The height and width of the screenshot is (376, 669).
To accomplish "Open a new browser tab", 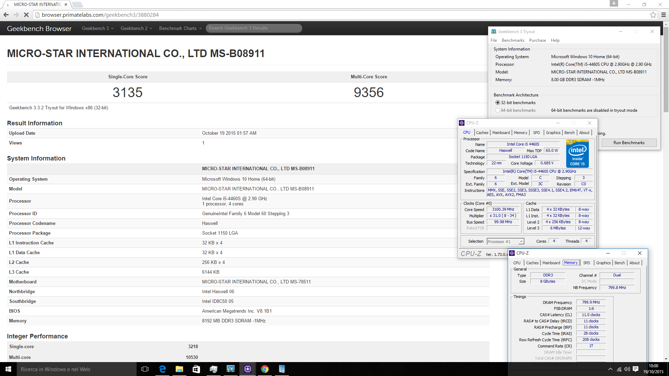I will (77, 5).
